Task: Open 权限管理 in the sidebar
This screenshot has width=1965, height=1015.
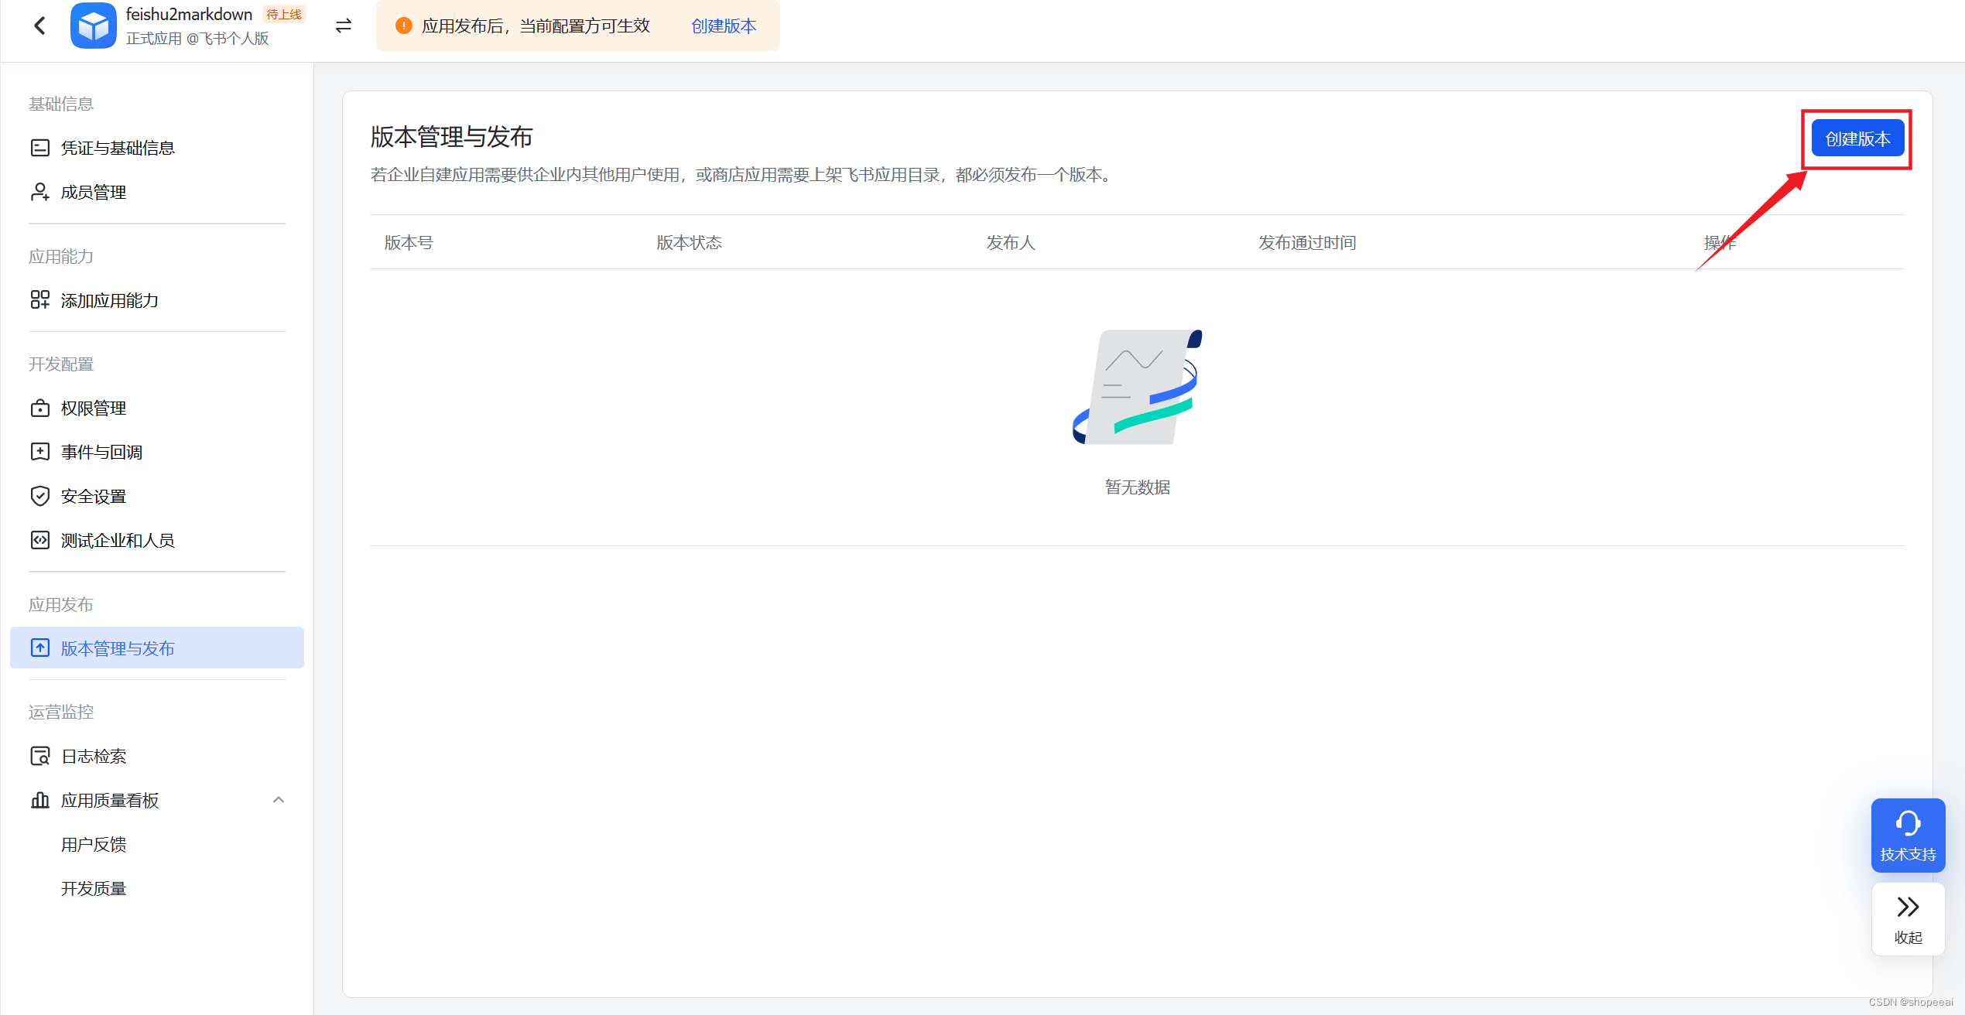Action: (93, 408)
